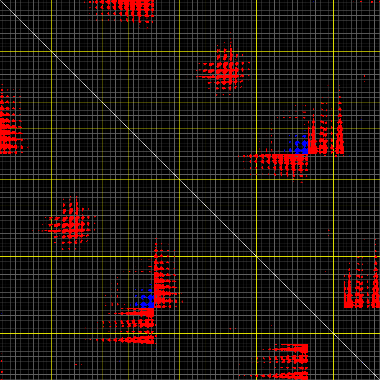Image resolution: width=380 pixels, height=380 pixels.
Task: Click the diagonal's end in the bottom-right corner
Action: pos(379,379)
